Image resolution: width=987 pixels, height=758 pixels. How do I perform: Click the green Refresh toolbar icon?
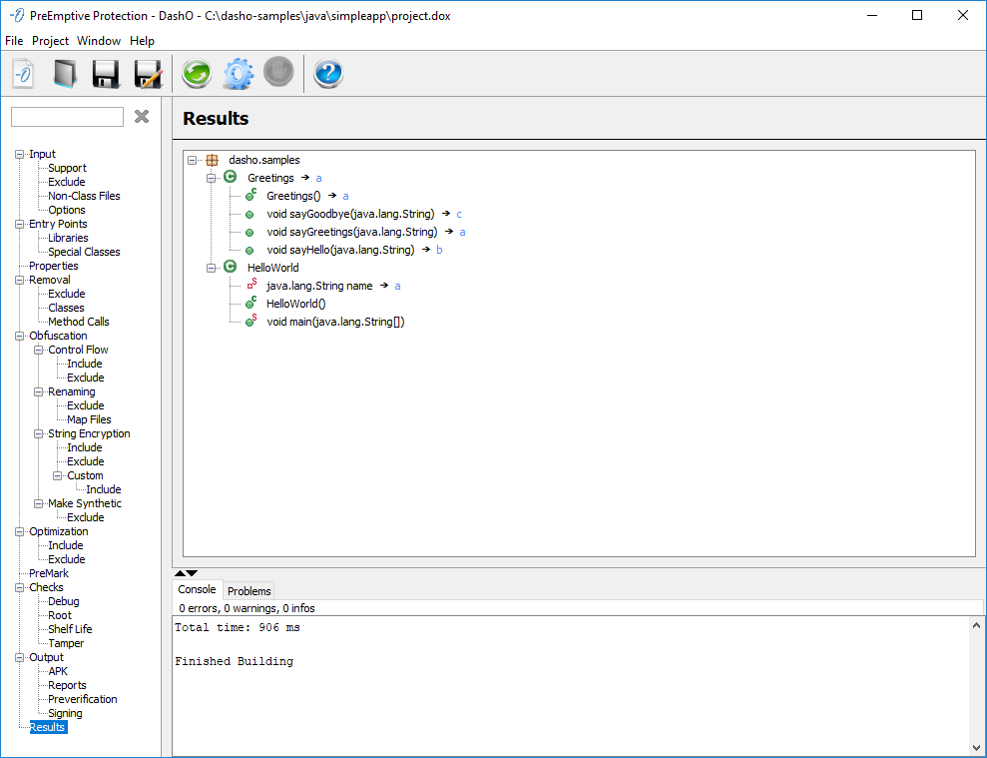point(197,74)
